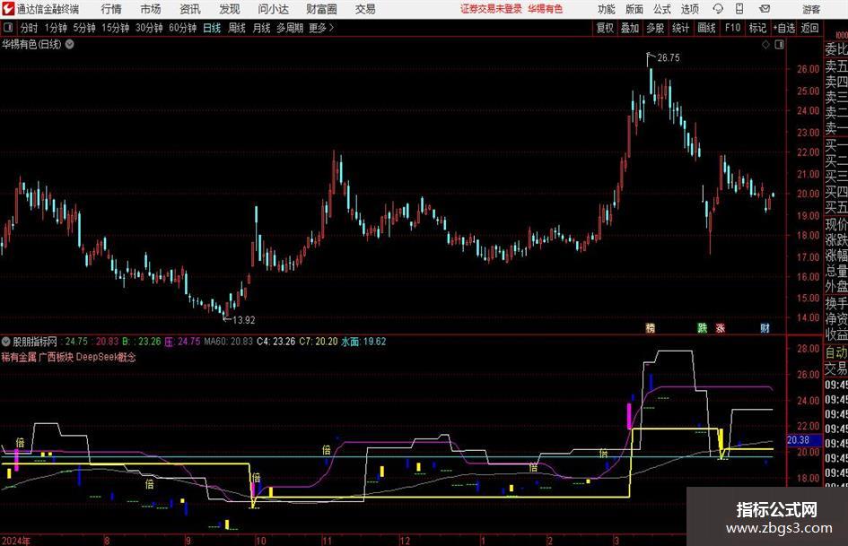Click the 画线 drawing tool button

pos(706,28)
